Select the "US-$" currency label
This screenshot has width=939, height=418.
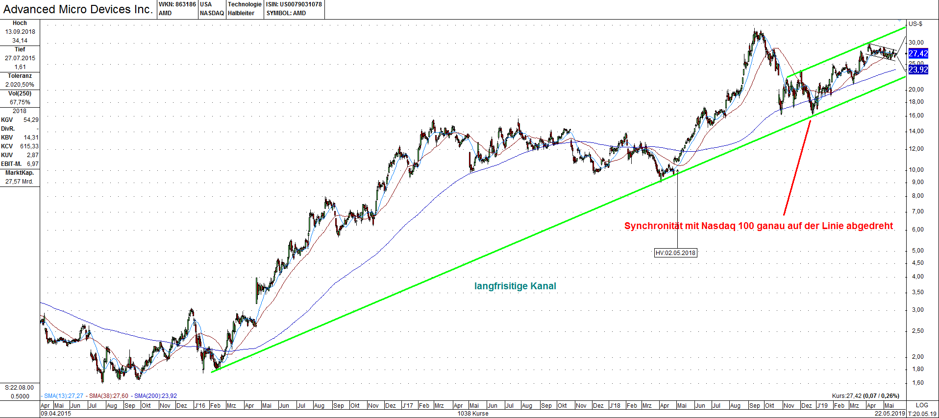pyautogui.click(x=915, y=23)
